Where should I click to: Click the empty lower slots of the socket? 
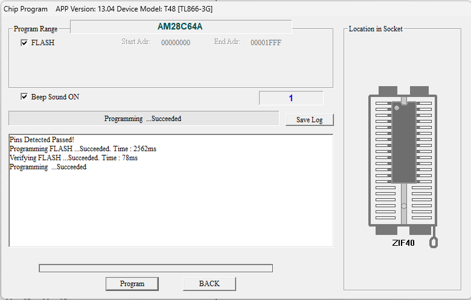coord(403,205)
